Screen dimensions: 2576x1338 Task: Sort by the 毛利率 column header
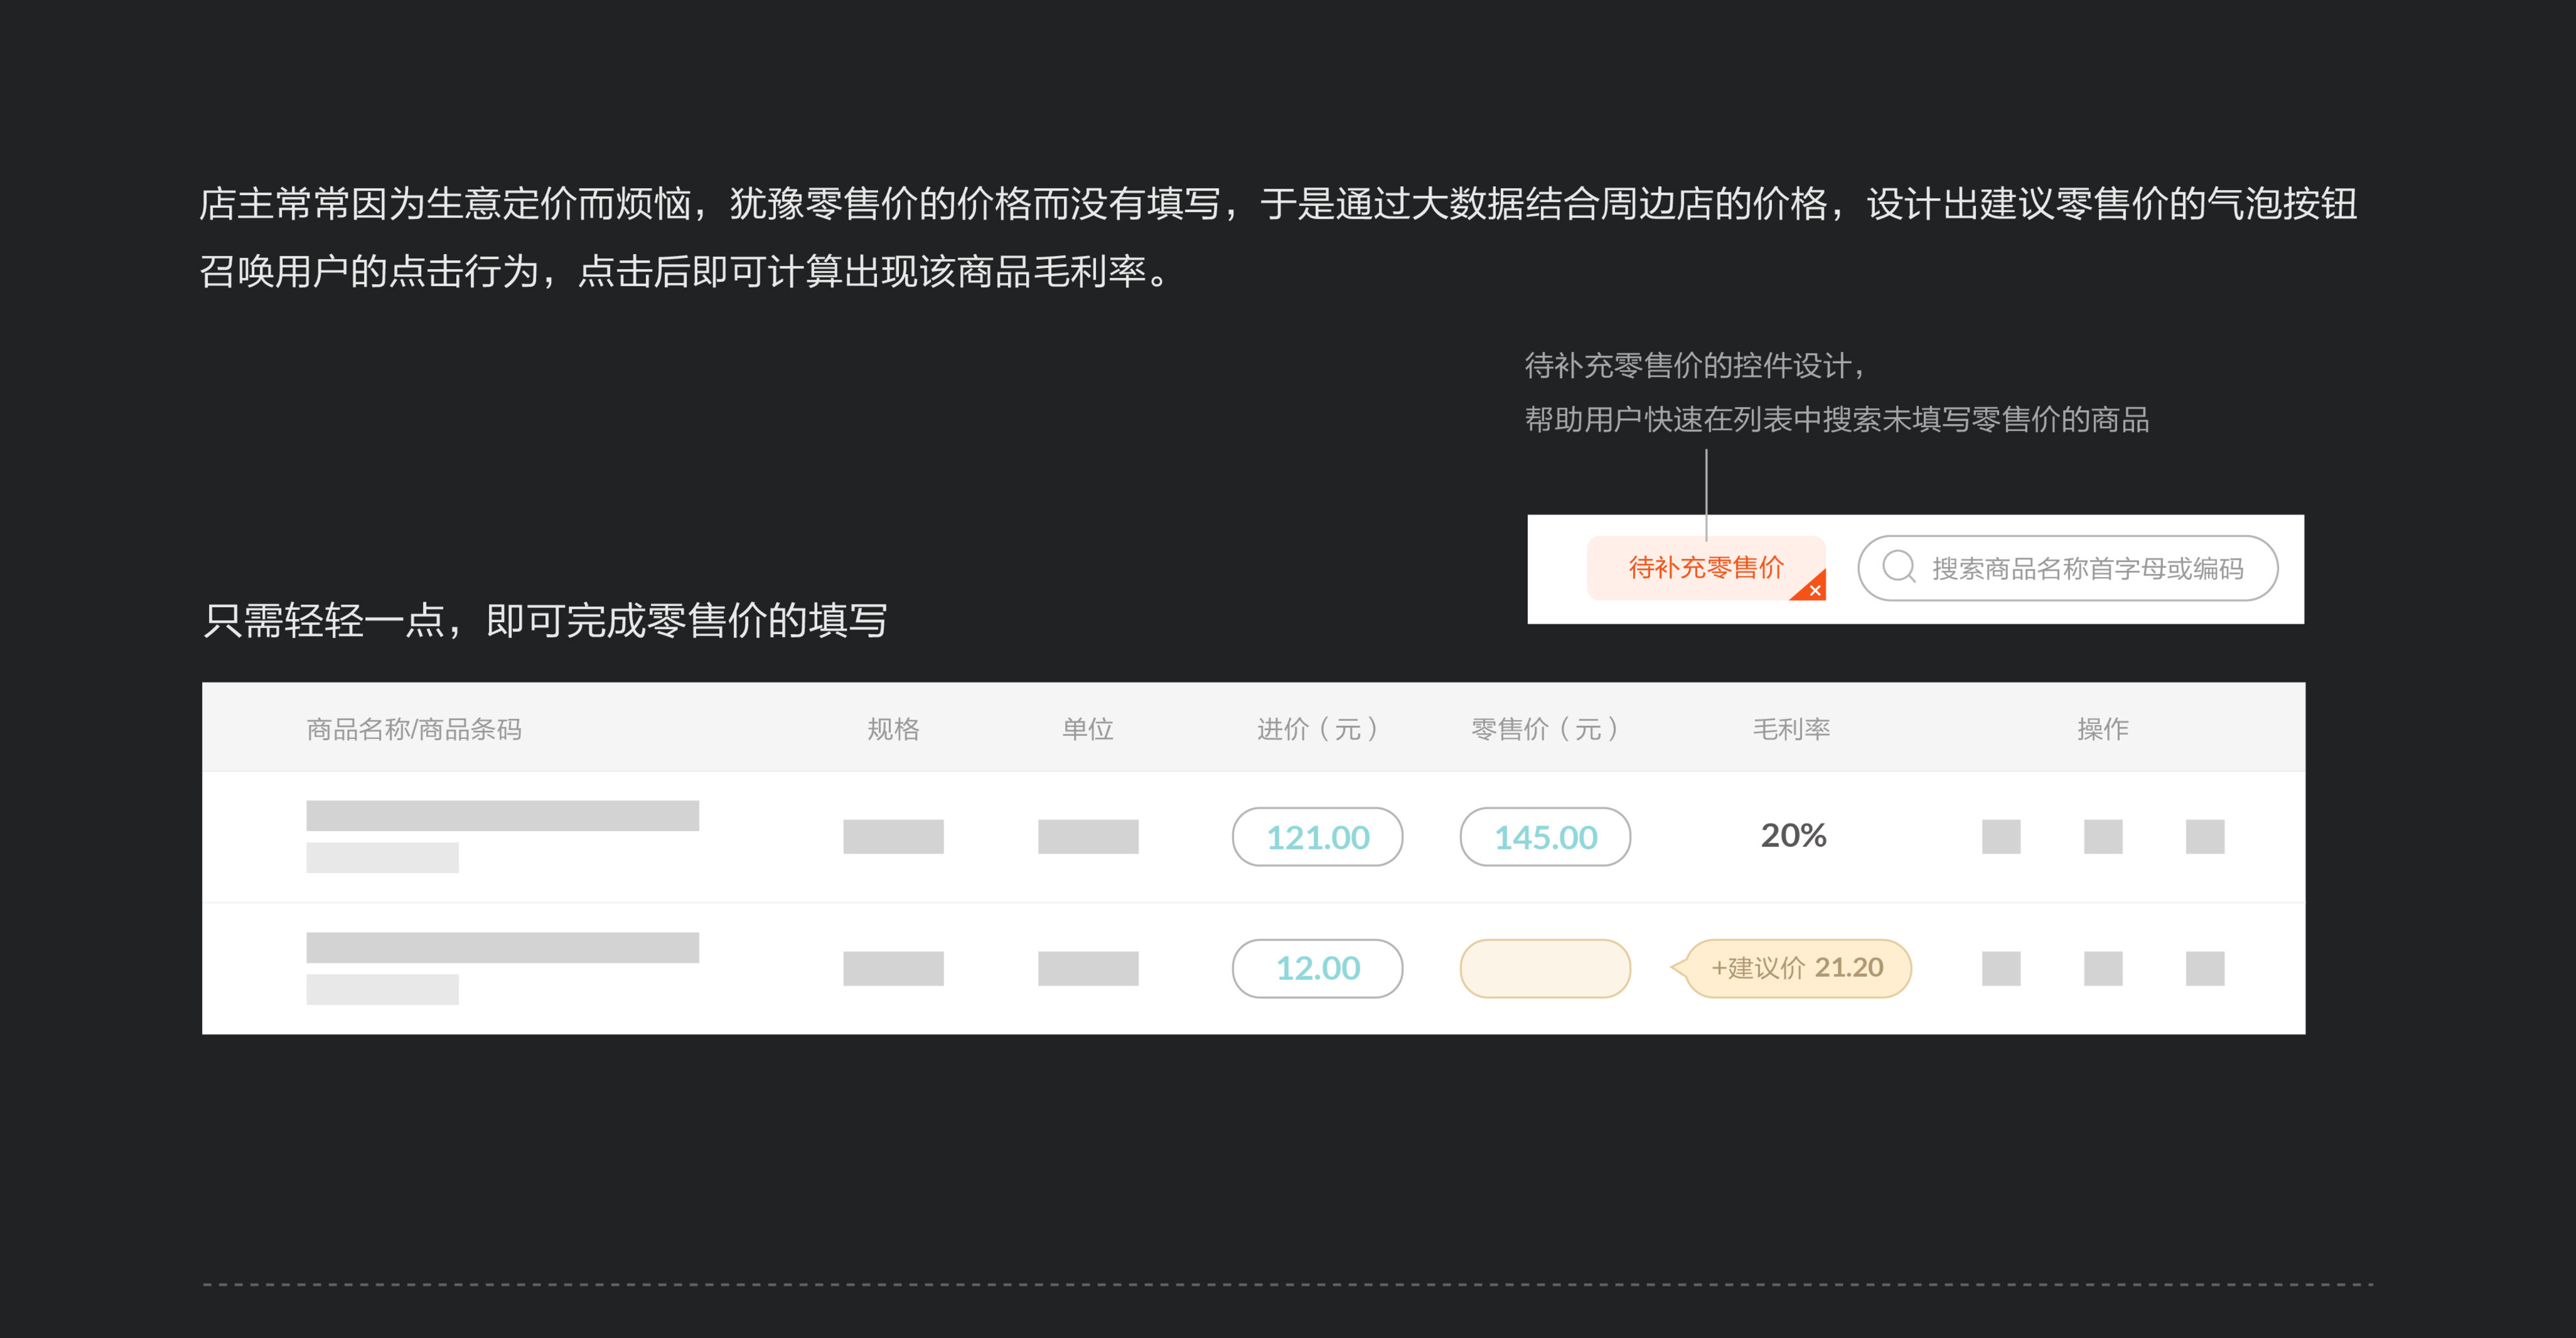(x=1791, y=728)
